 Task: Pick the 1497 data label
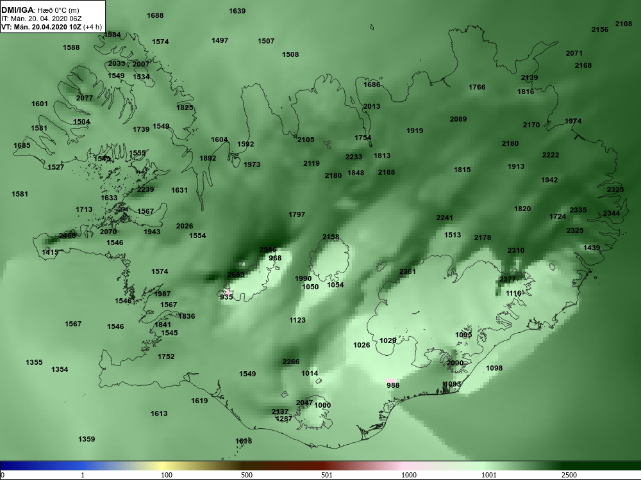point(220,40)
